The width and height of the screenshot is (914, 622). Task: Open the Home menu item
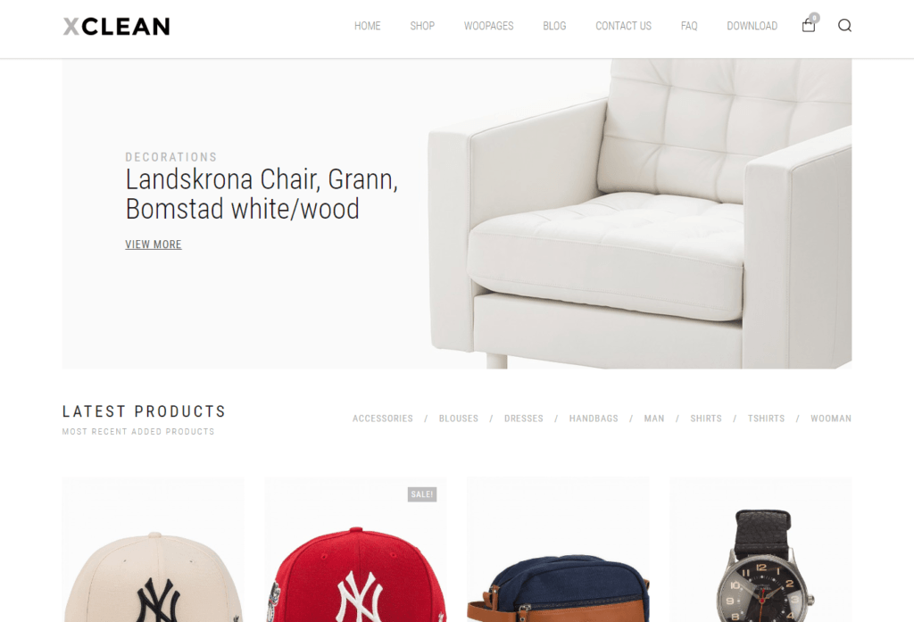point(367,26)
